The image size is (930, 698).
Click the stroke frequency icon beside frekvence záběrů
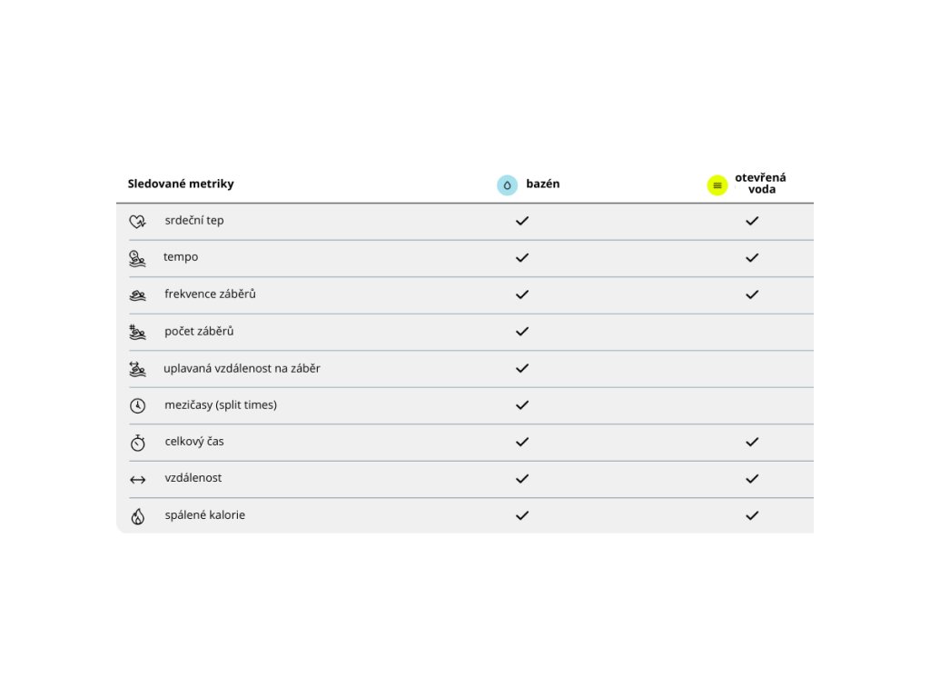(137, 295)
